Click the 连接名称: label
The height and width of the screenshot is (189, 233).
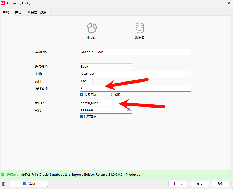(x=41, y=52)
